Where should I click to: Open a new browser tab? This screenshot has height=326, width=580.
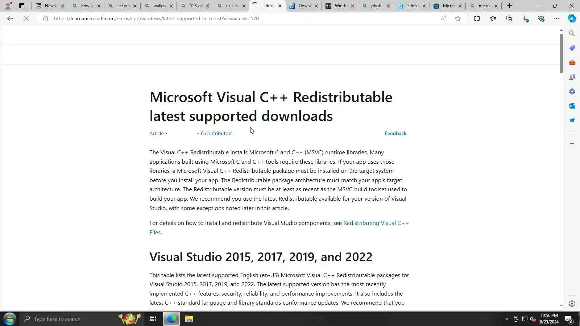(509, 6)
